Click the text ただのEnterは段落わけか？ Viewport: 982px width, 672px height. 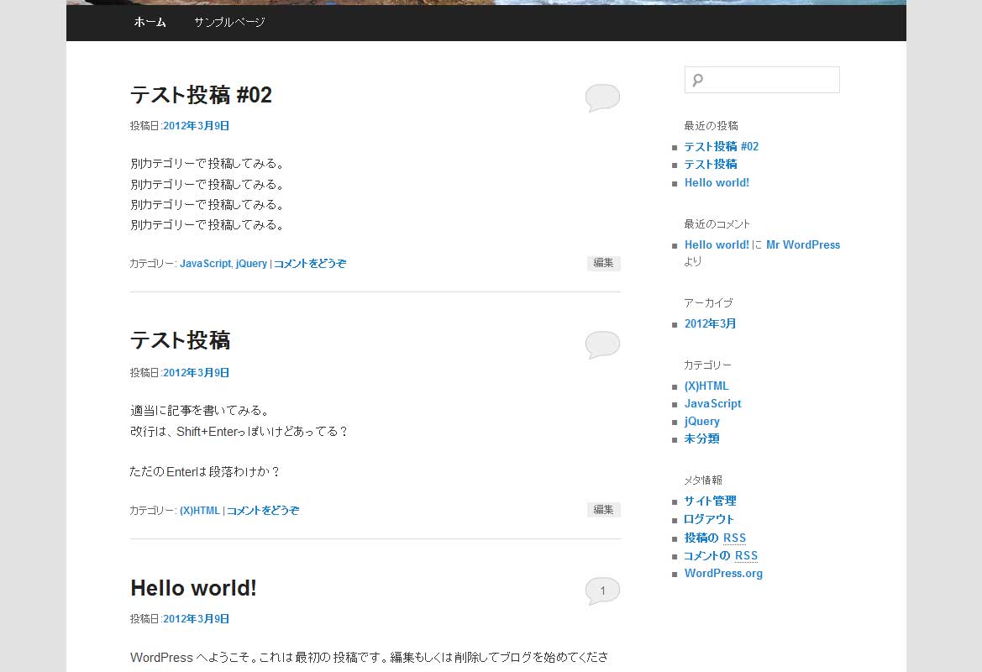[205, 471]
